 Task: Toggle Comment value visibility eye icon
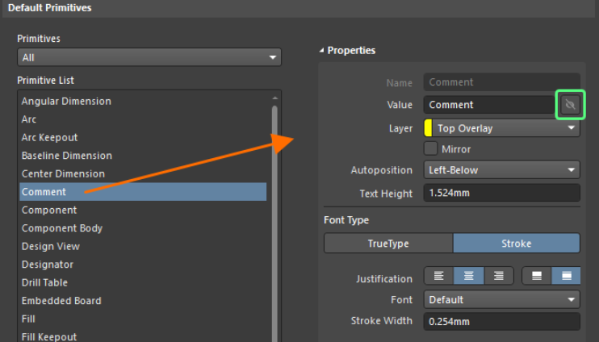tap(570, 105)
